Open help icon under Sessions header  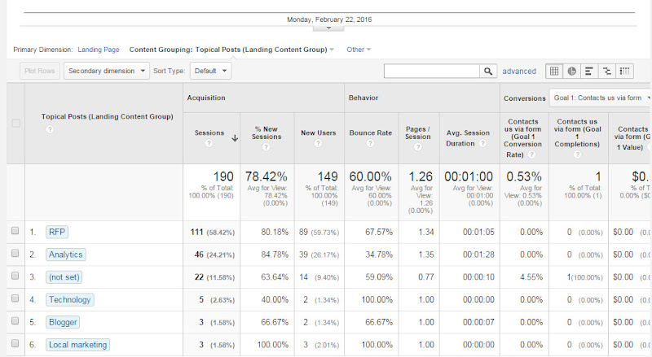click(x=209, y=143)
